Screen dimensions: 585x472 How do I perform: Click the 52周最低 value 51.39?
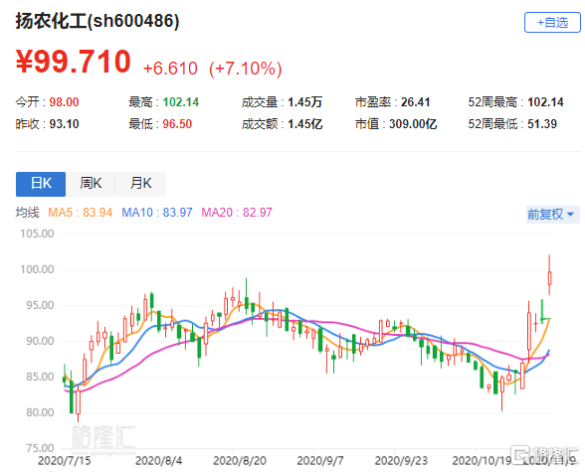pos(542,124)
